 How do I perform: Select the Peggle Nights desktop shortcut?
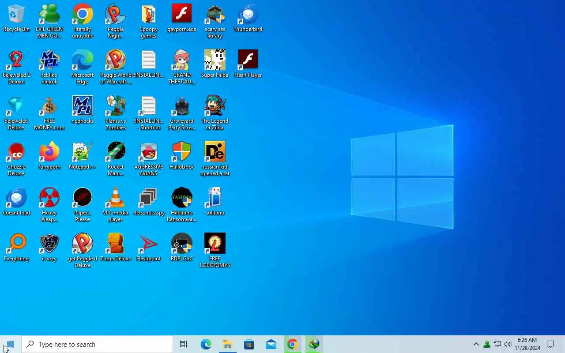(x=116, y=22)
